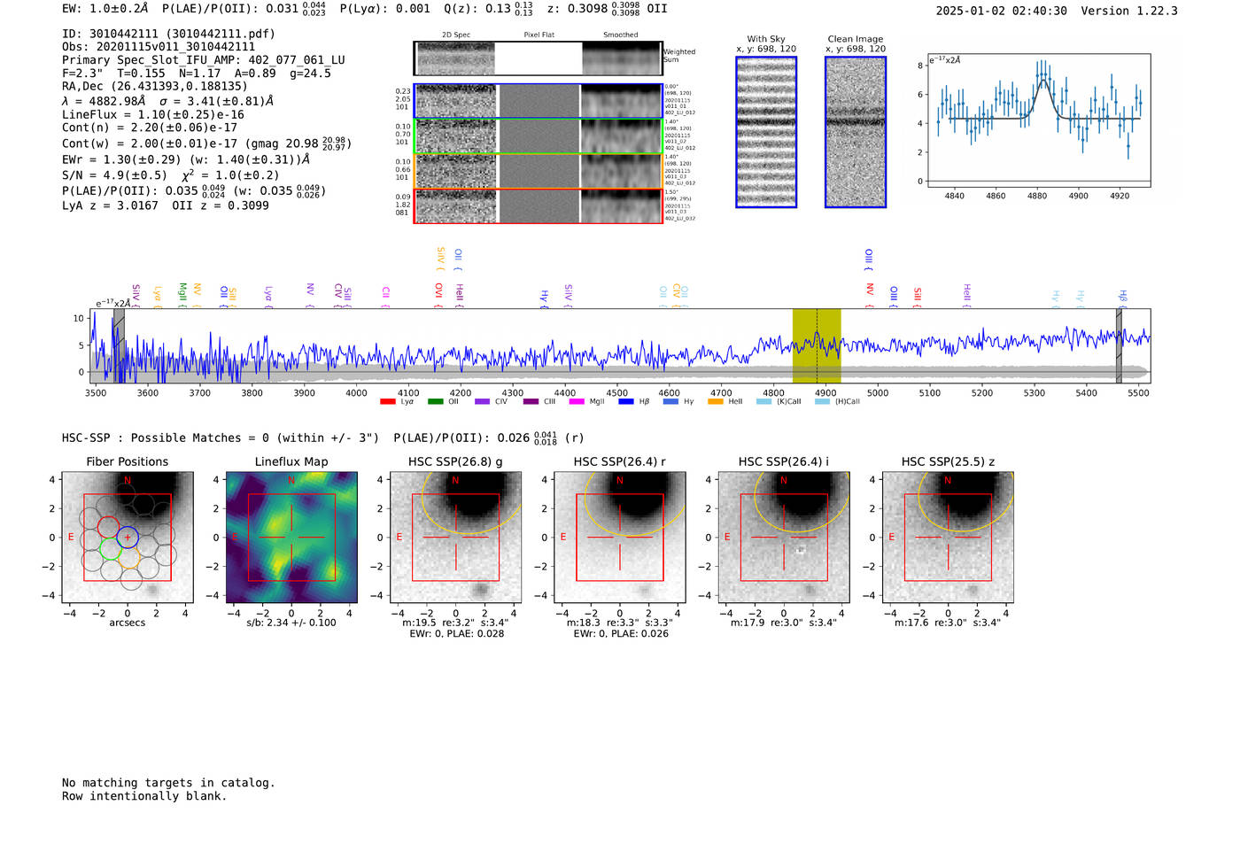Viewport: 1240px width, 844px height.
Task: Click the Lyα red legend swatch
Action: (387, 402)
